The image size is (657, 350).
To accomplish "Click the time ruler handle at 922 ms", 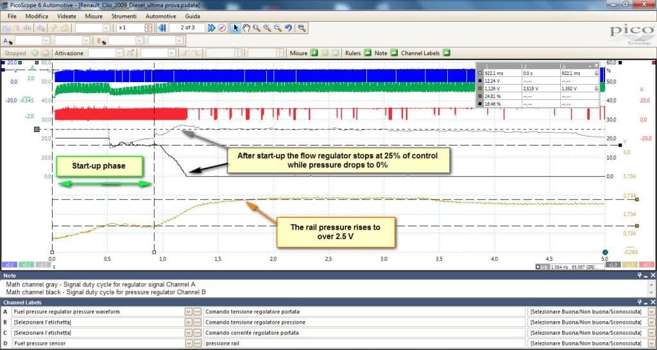I will click(x=154, y=253).
